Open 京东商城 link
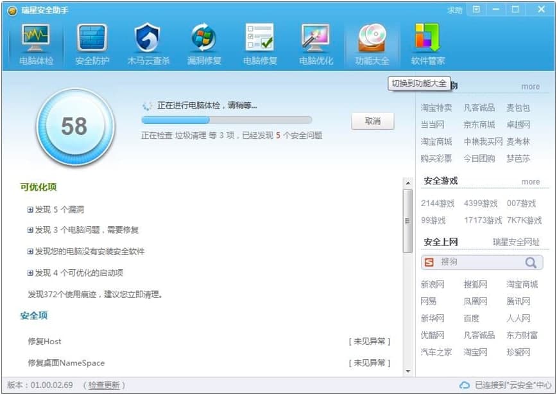 [x=479, y=125]
